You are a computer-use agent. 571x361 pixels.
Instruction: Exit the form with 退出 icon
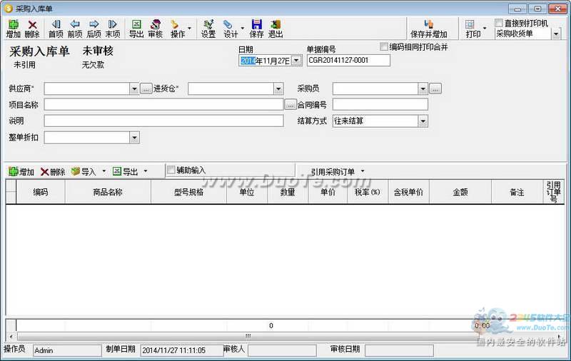point(276,29)
